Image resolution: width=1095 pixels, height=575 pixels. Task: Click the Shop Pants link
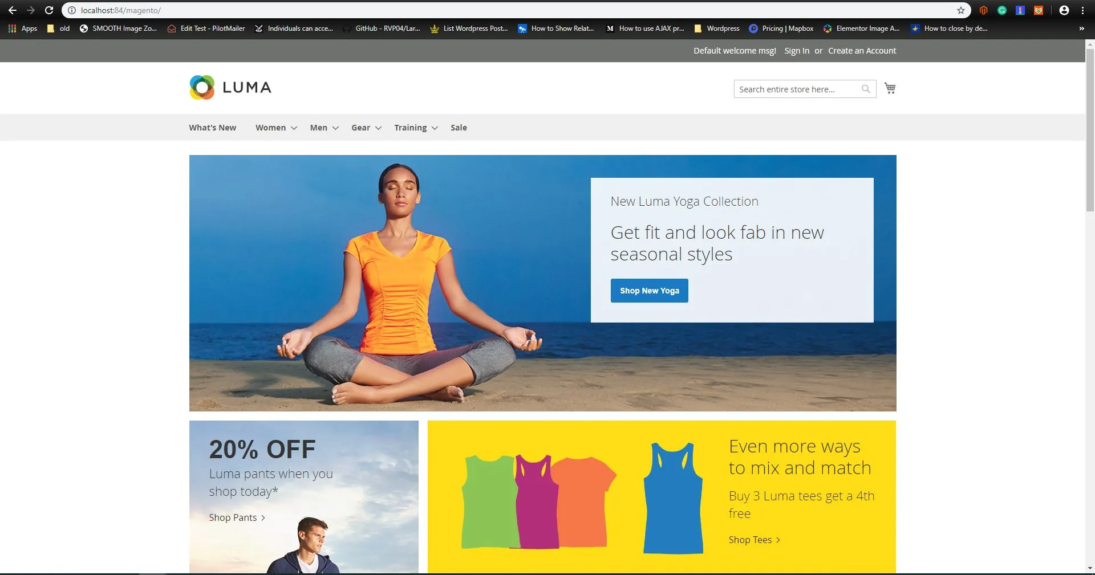tap(237, 517)
